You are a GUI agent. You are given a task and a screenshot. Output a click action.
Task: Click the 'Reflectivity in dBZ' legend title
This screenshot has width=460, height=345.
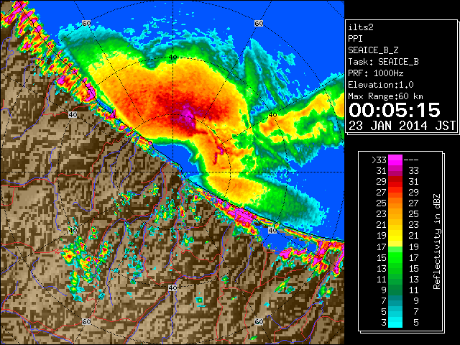pyautogui.click(x=437, y=241)
